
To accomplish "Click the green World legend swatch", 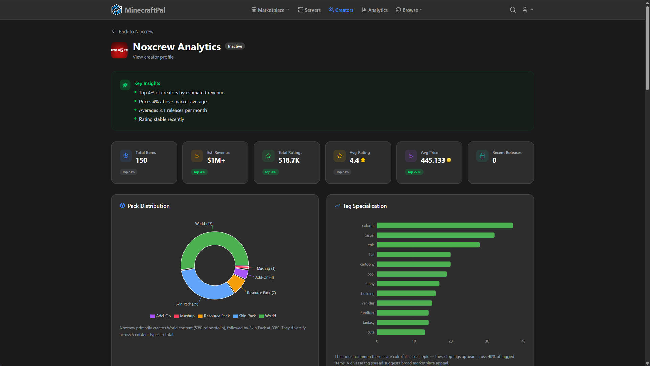I will click(x=261, y=316).
